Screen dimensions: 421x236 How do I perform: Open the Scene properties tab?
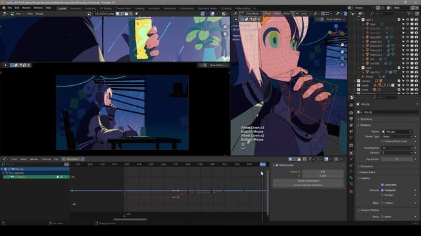pos(351,131)
